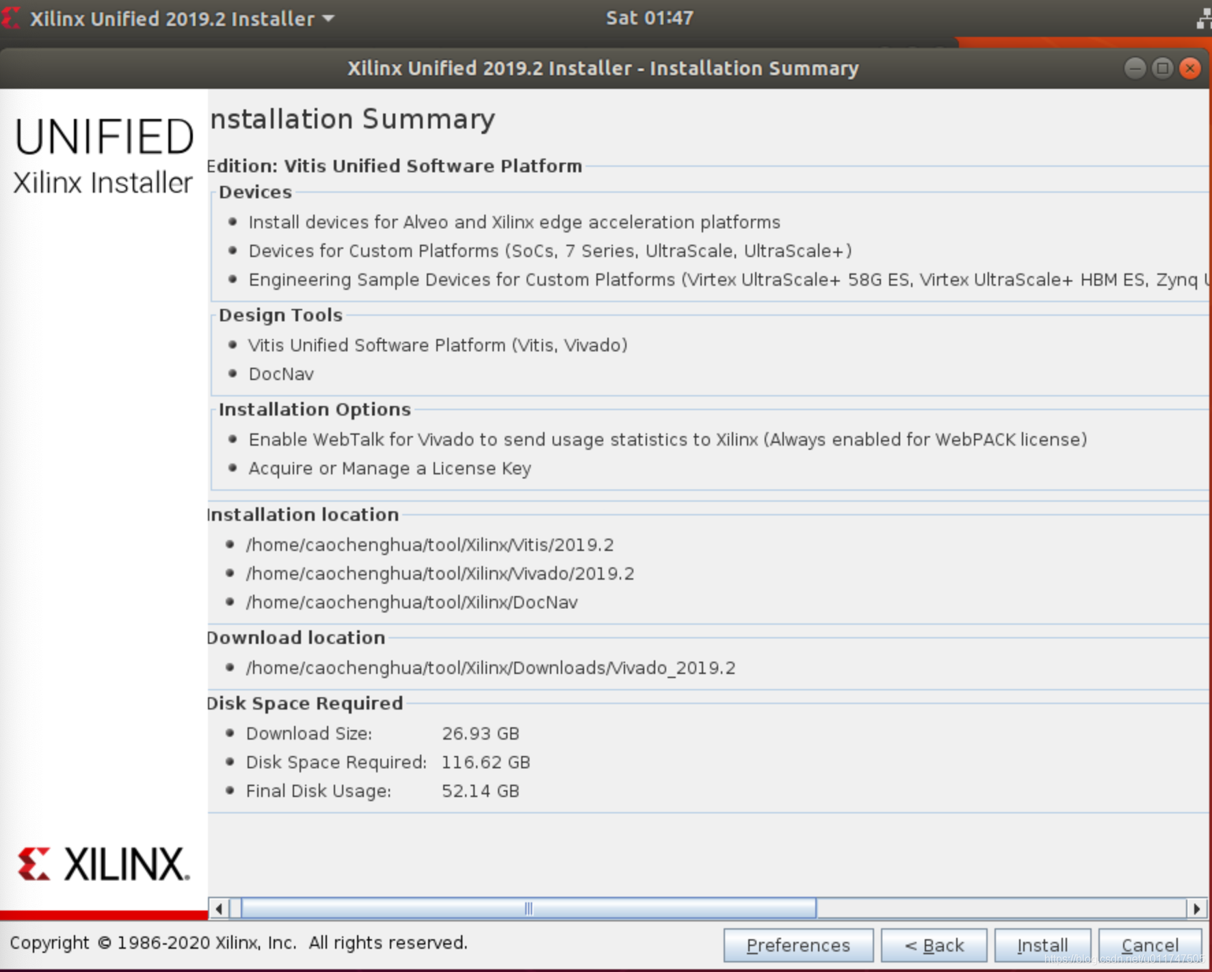This screenshot has width=1212, height=972.
Task: Click the Installation location heading
Action: click(x=303, y=515)
